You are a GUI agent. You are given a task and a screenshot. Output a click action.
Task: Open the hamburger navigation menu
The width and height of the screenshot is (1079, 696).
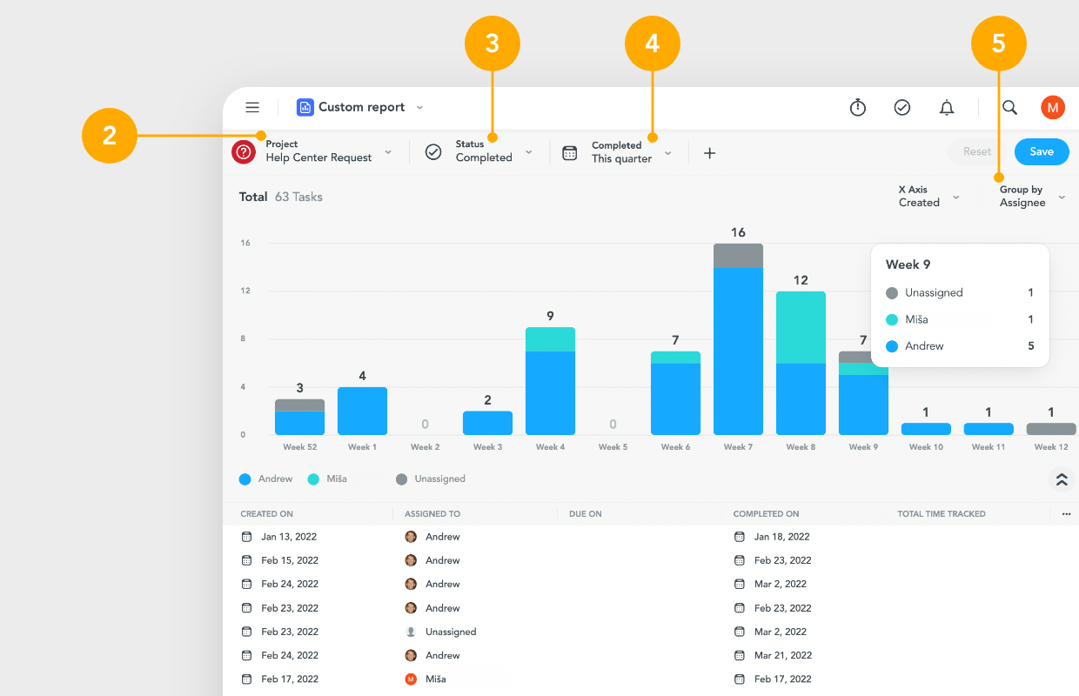252,107
